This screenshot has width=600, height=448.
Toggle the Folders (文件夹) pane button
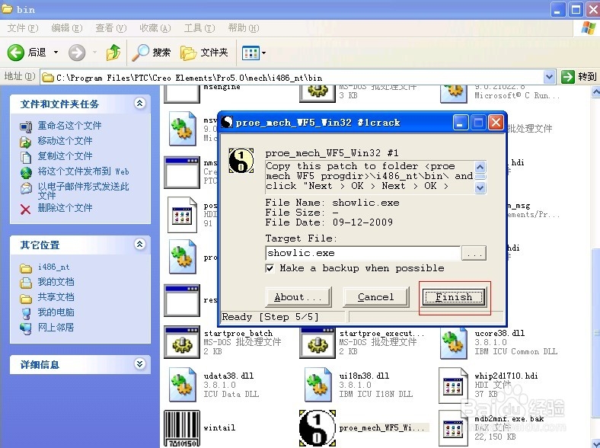204,53
